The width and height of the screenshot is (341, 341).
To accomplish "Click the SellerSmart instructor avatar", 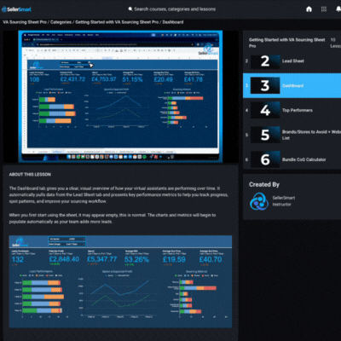I will tap(259, 201).
